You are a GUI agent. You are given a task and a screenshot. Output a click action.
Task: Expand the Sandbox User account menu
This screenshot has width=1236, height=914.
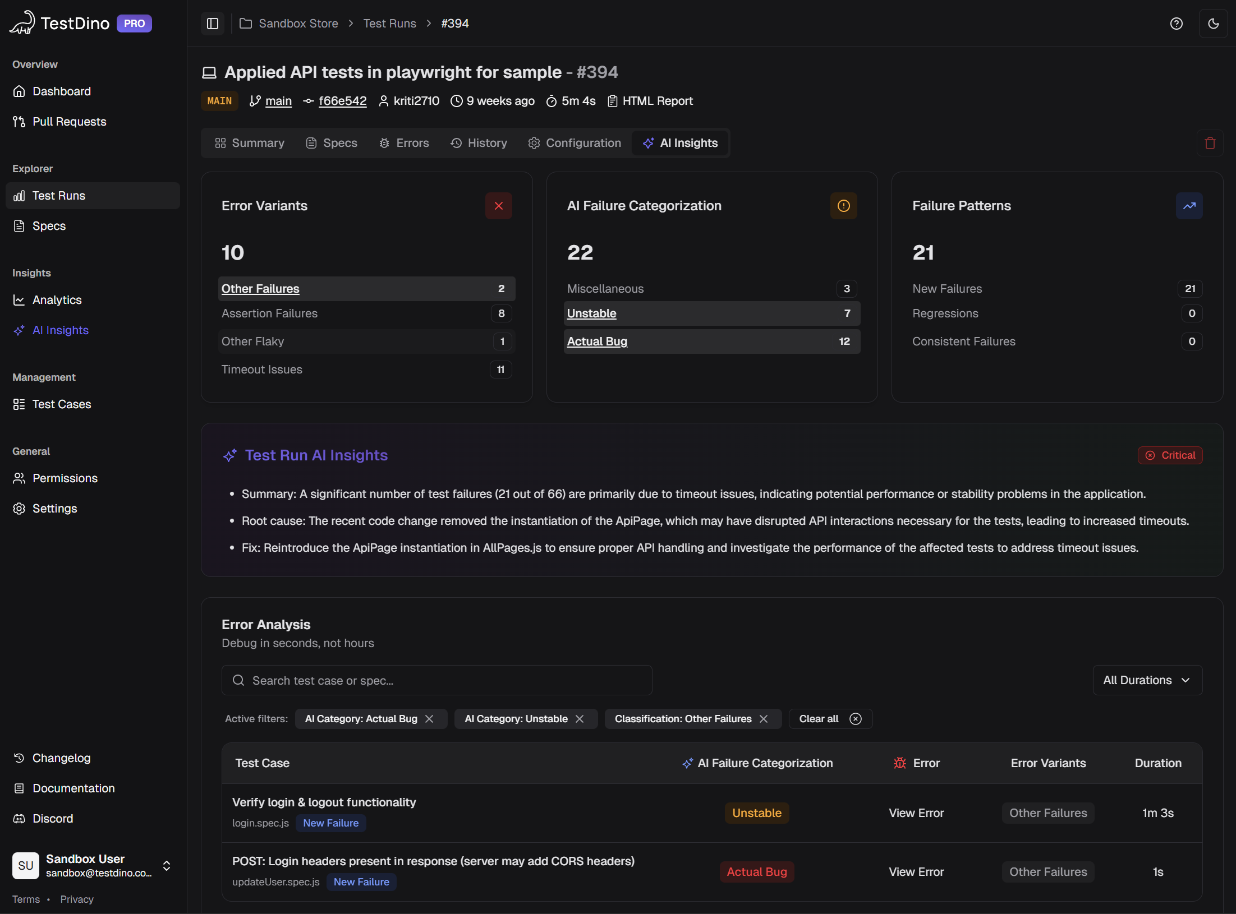tap(166, 866)
